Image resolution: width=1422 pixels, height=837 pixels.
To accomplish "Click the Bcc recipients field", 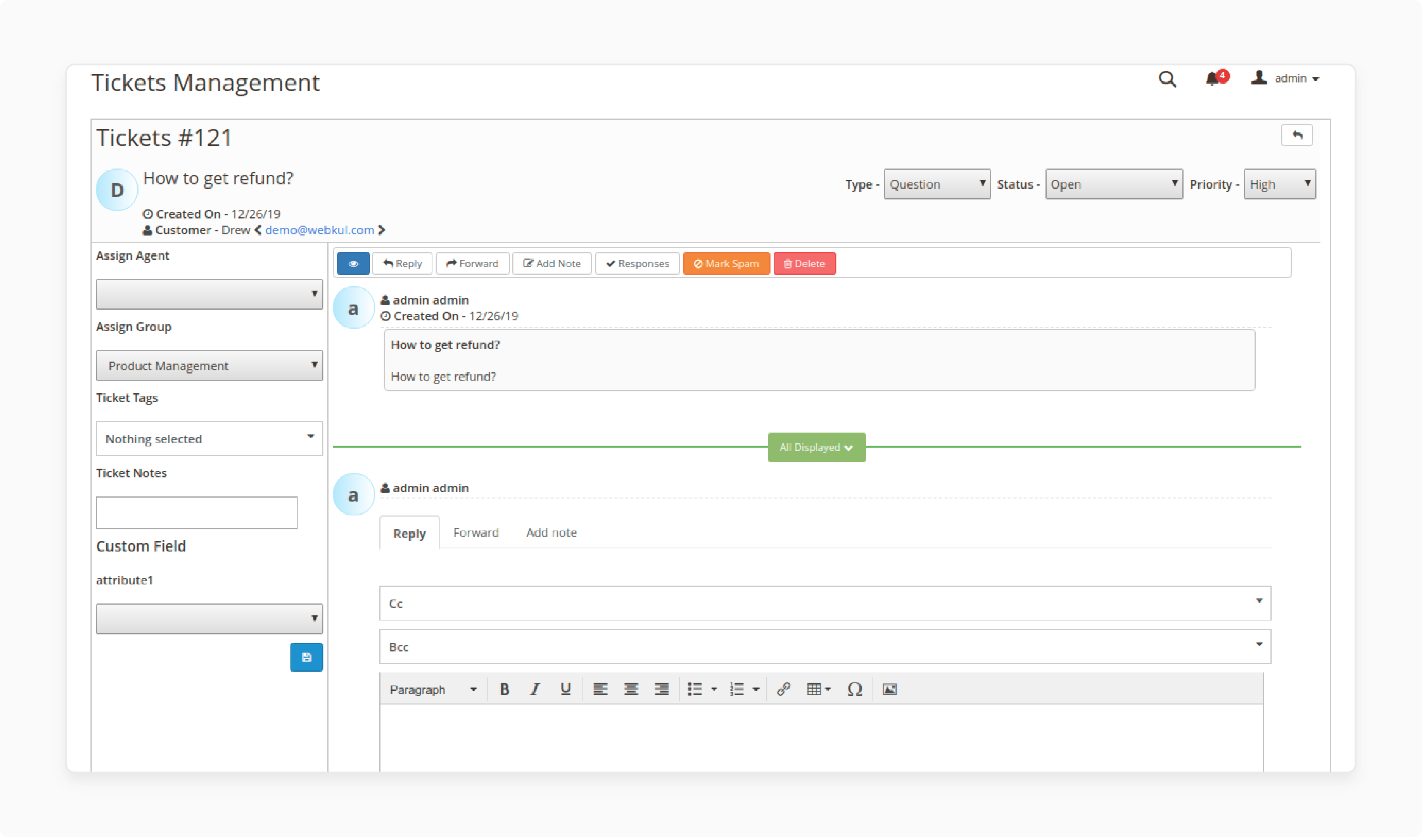I will [x=825, y=646].
